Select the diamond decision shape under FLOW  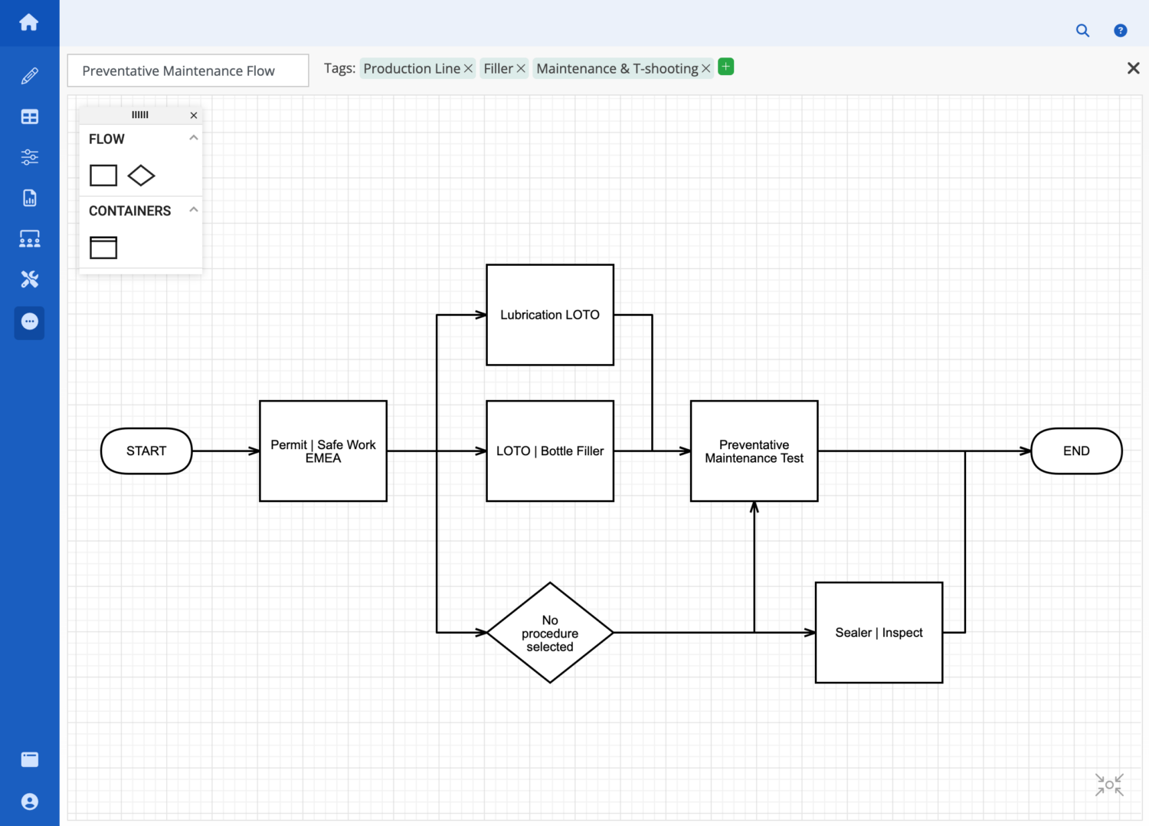click(141, 175)
